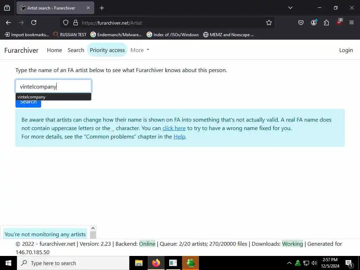Image resolution: width=360 pixels, height=270 pixels.
Task: Open the network tray icon
Action: [306, 263]
